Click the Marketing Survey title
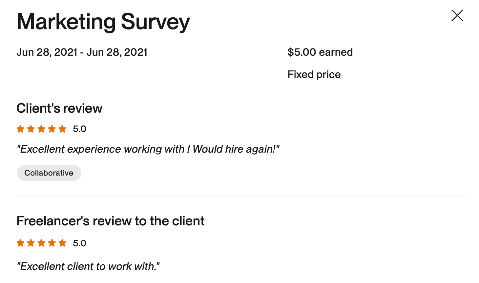The width and height of the screenshot is (479, 283). coord(103,22)
